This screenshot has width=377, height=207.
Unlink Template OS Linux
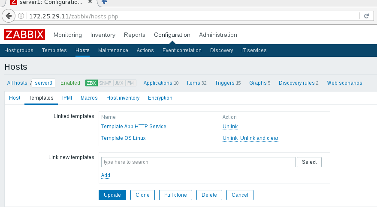tap(230, 138)
